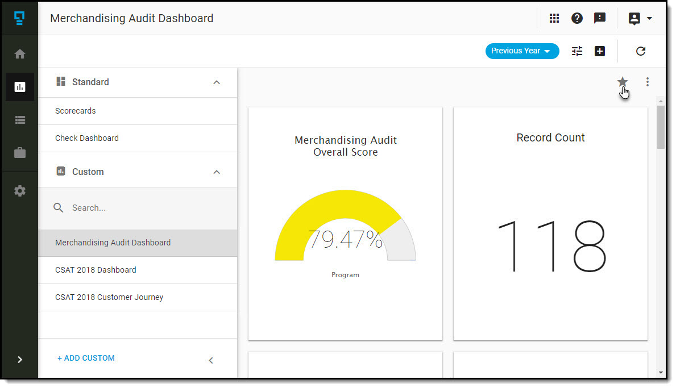Open the three-dot options menu on dashboard
The height and width of the screenshot is (388, 676).
click(x=648, y=82)
